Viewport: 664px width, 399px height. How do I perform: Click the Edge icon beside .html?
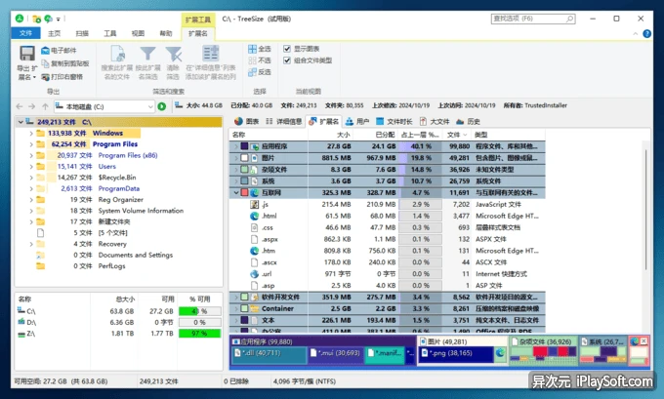[x=254, y=216]
